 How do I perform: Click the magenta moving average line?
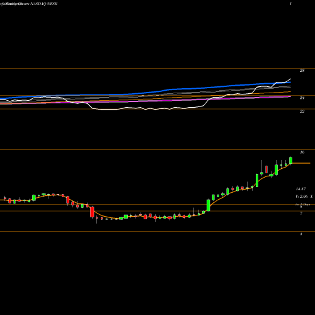(x=146, y=101)
